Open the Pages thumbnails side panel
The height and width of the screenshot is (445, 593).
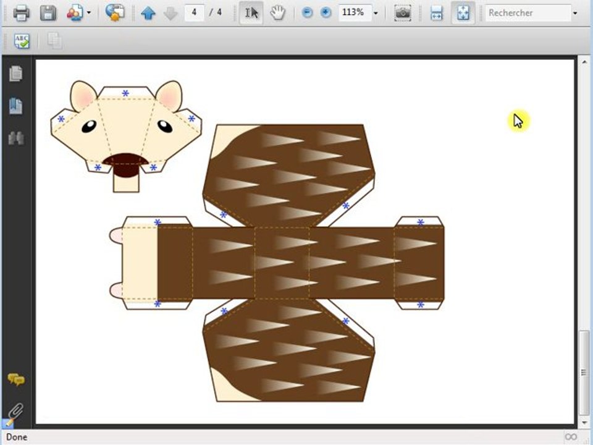[16, 74]
